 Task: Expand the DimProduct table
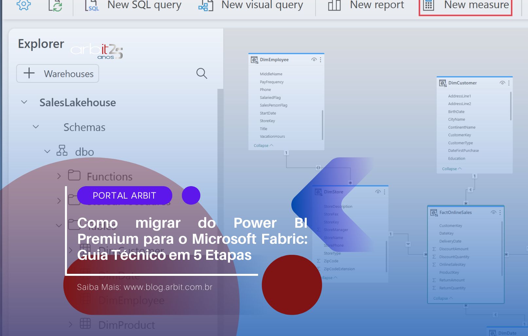point(70,325)
